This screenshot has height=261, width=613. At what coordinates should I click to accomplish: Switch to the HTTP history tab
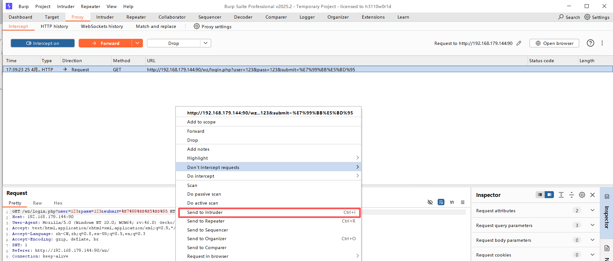coord(54,26)
